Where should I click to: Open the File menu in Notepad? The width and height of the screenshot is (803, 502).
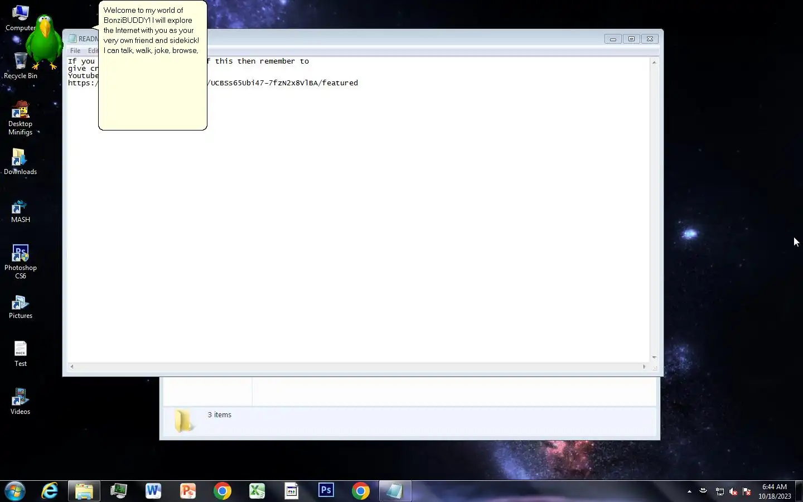[75, 51]
